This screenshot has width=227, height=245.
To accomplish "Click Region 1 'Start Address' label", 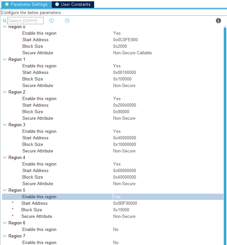I will click(35, 73).
